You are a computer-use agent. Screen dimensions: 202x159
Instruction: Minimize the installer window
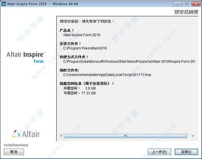[177, 4]
